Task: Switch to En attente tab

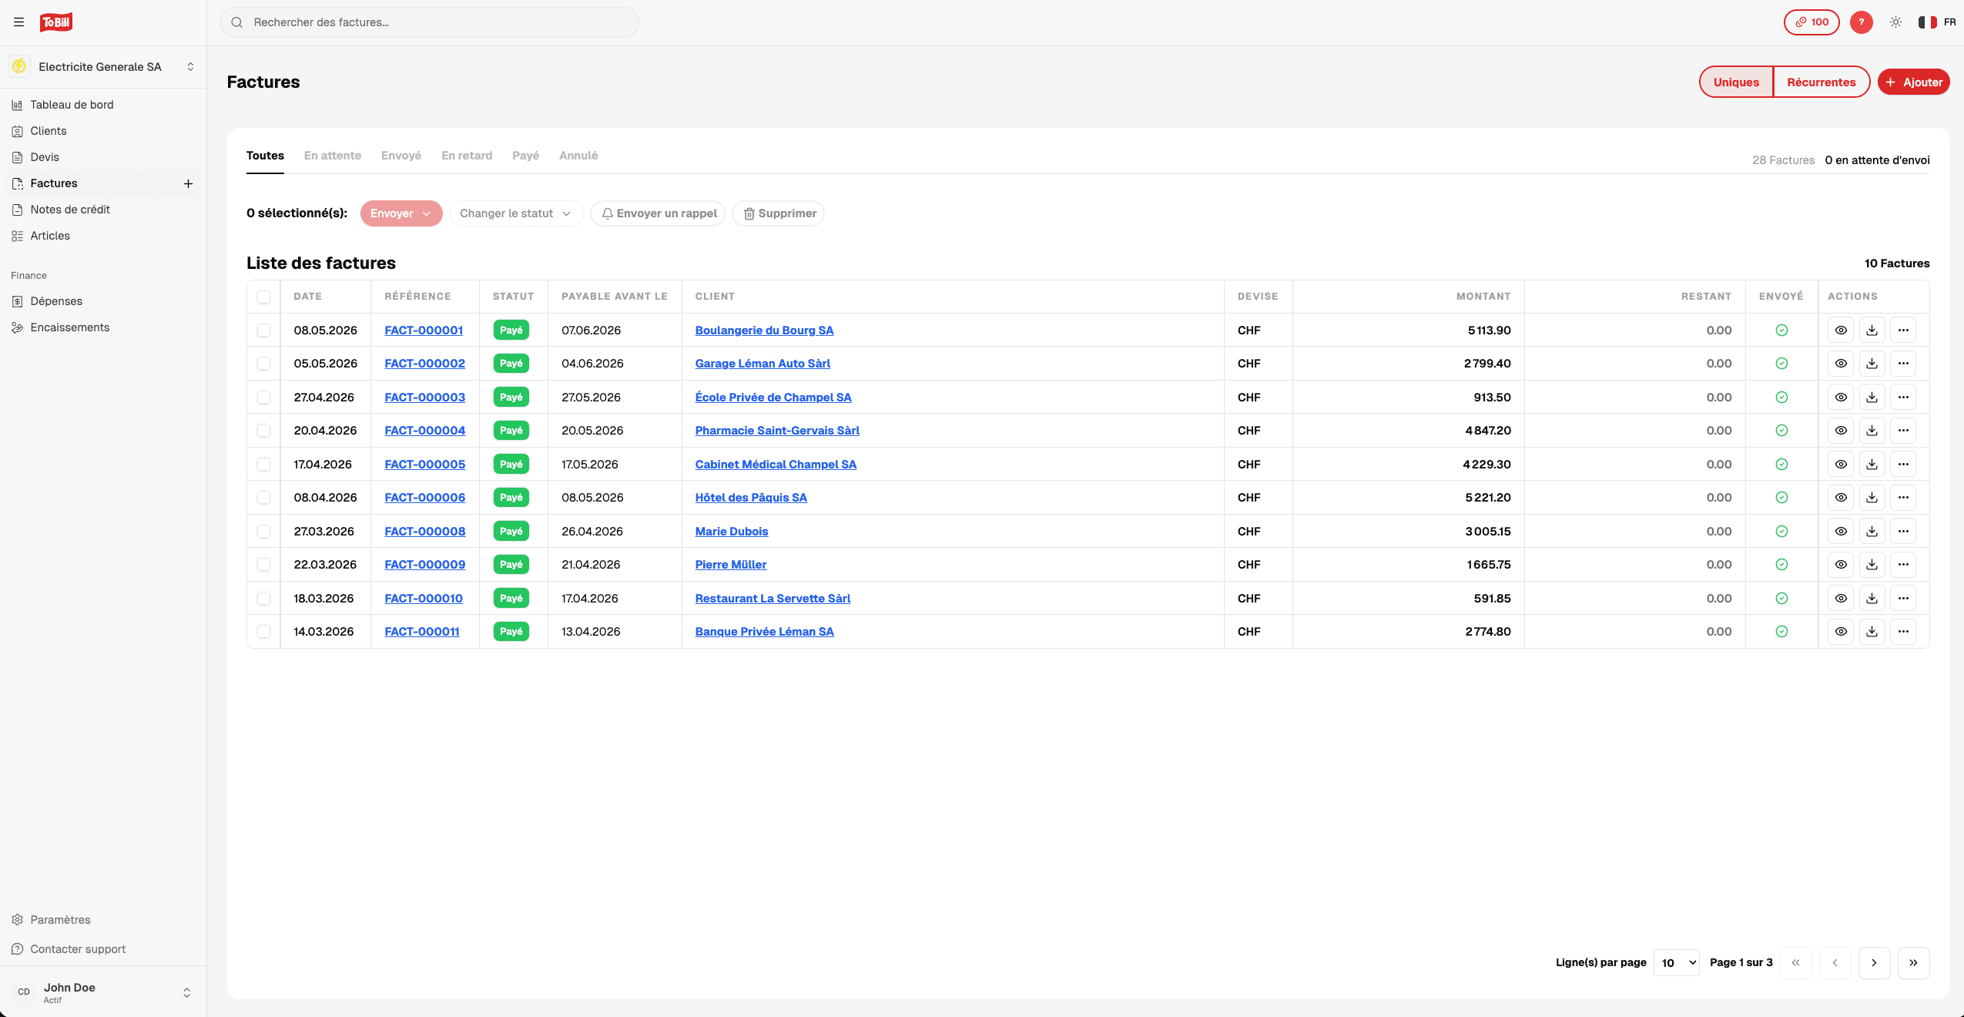Action: point(333,156)
